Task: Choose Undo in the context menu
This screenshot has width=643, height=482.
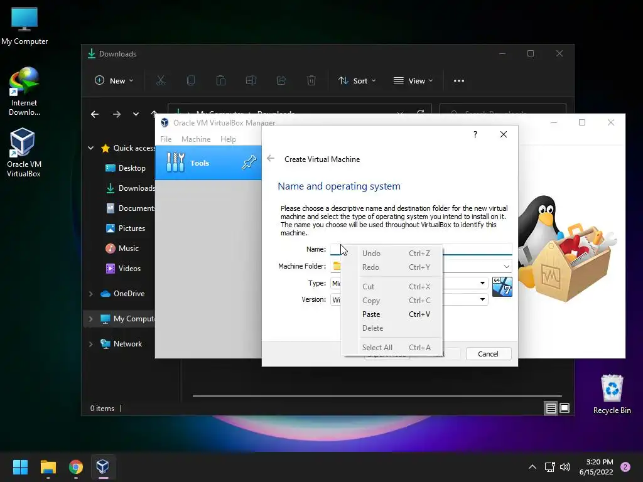Action: click(x=392, y=254)
